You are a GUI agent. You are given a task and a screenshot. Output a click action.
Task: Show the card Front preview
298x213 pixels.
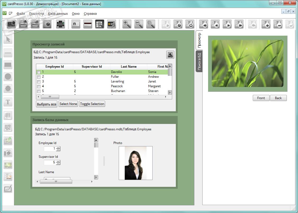coord(261,98)
